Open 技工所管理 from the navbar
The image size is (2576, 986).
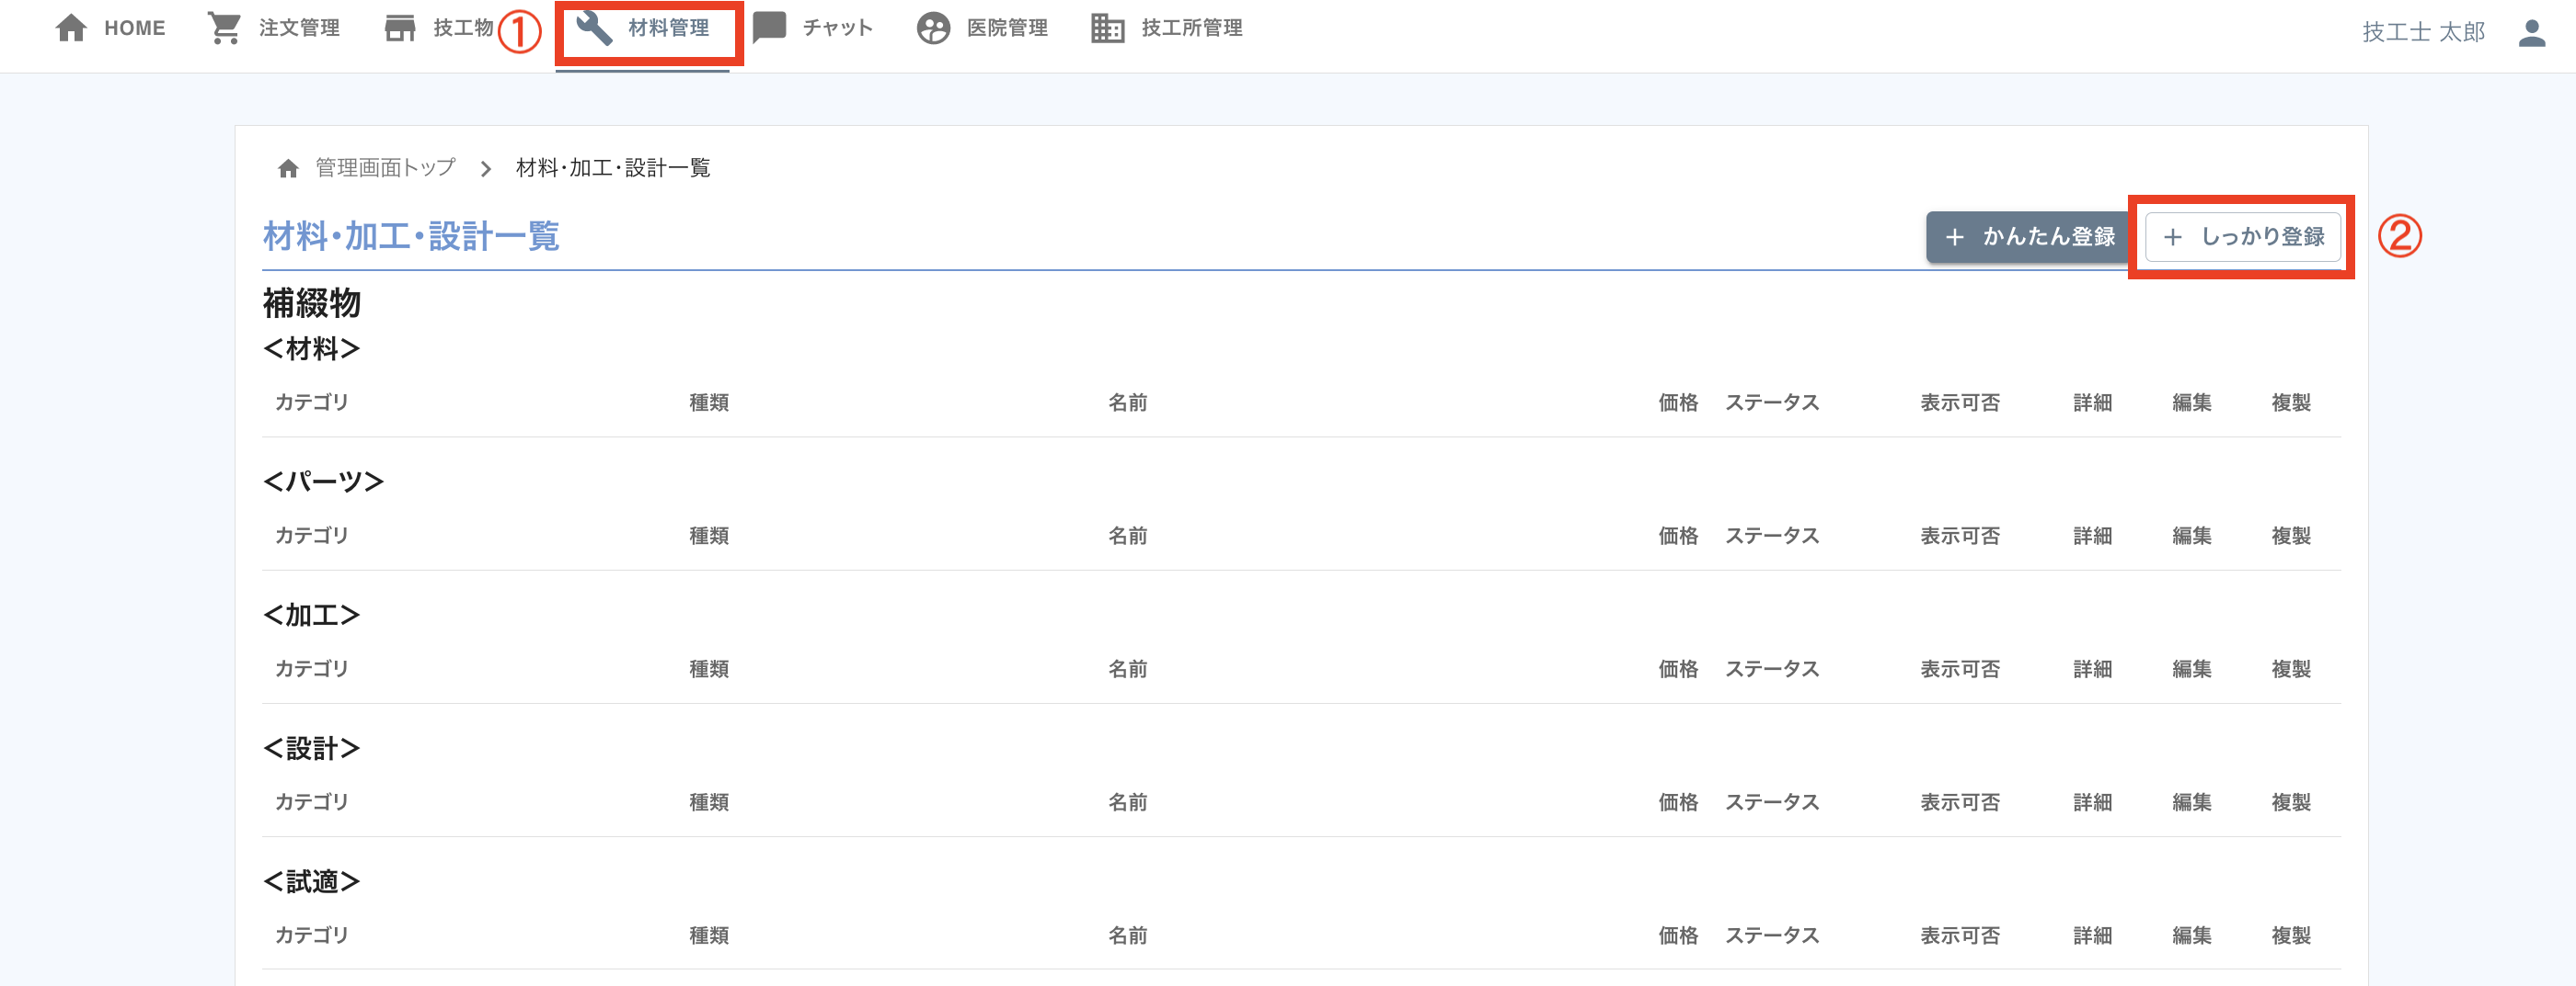(x=1192, y=28)
